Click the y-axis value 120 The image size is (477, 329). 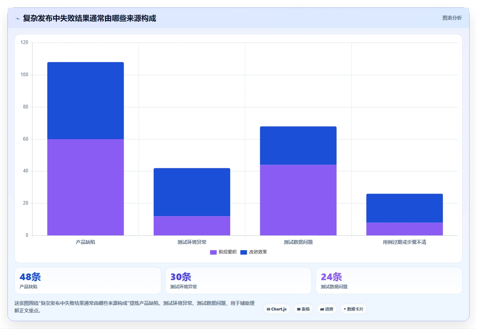click(x=24, y=43)
